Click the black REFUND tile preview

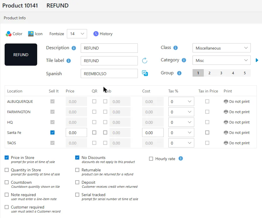[21, 55]
